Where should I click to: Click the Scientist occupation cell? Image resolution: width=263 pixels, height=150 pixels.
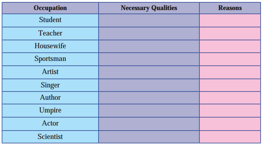tap(50, 137)
